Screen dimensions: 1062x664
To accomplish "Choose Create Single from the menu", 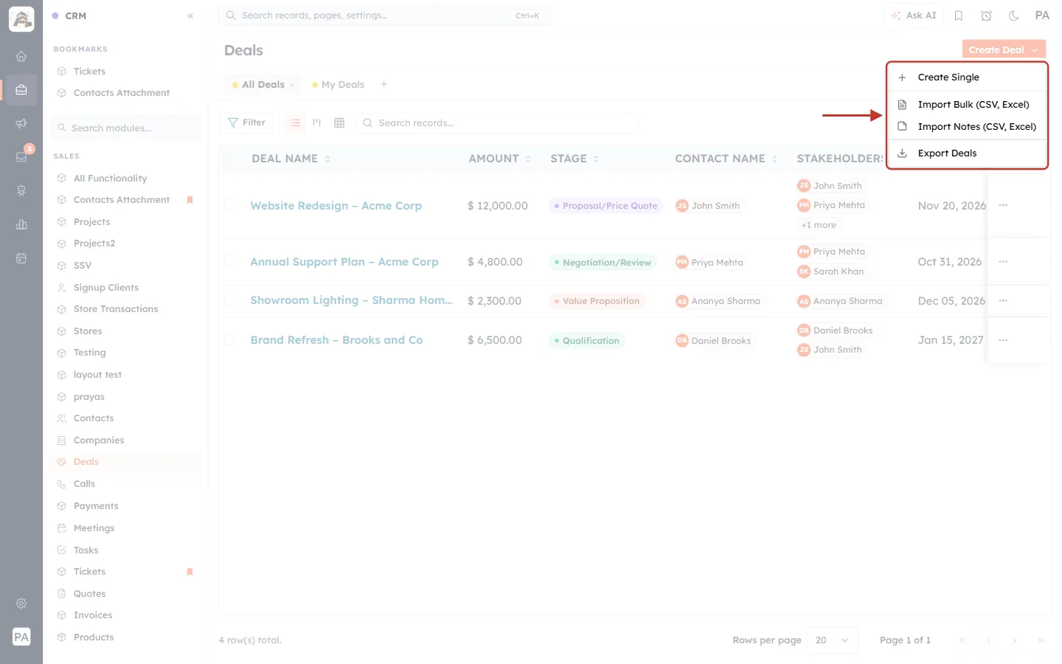I will (967, 77).
